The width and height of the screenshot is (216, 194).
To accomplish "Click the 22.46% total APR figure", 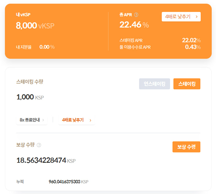I will coord(134,25).
